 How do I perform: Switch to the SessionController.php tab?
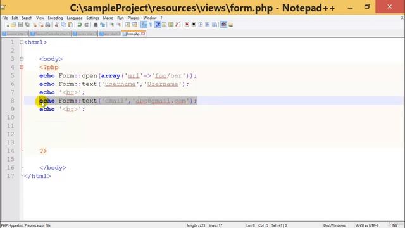point(51,34)
